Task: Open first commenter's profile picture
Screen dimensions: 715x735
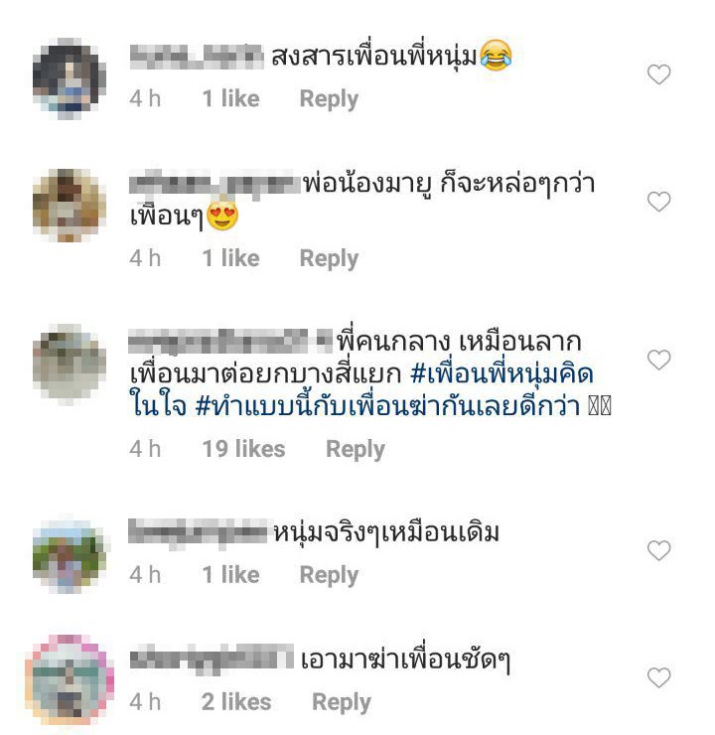Action: pos(70,78)
